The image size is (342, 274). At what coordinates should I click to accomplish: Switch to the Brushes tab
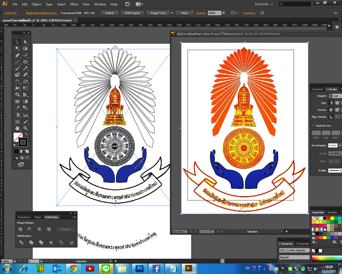(332, 212)
